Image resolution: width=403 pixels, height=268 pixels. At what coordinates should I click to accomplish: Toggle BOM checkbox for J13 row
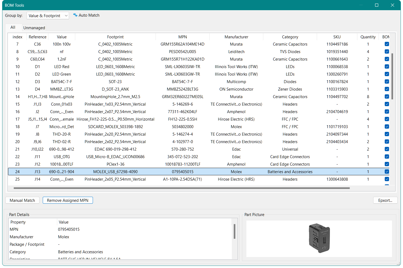tap(387, 172)
